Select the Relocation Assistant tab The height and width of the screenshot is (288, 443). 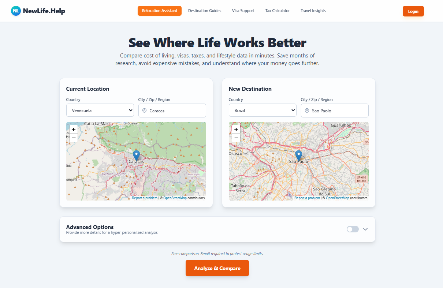tap(160, 11)
